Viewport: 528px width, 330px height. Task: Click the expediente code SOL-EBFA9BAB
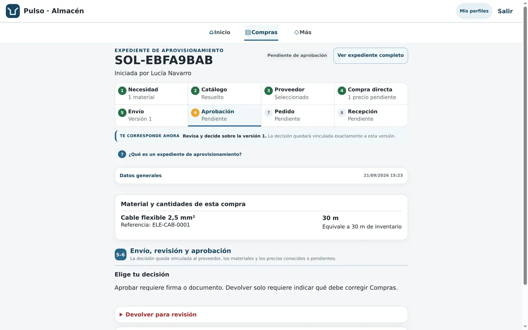point(164,60)
